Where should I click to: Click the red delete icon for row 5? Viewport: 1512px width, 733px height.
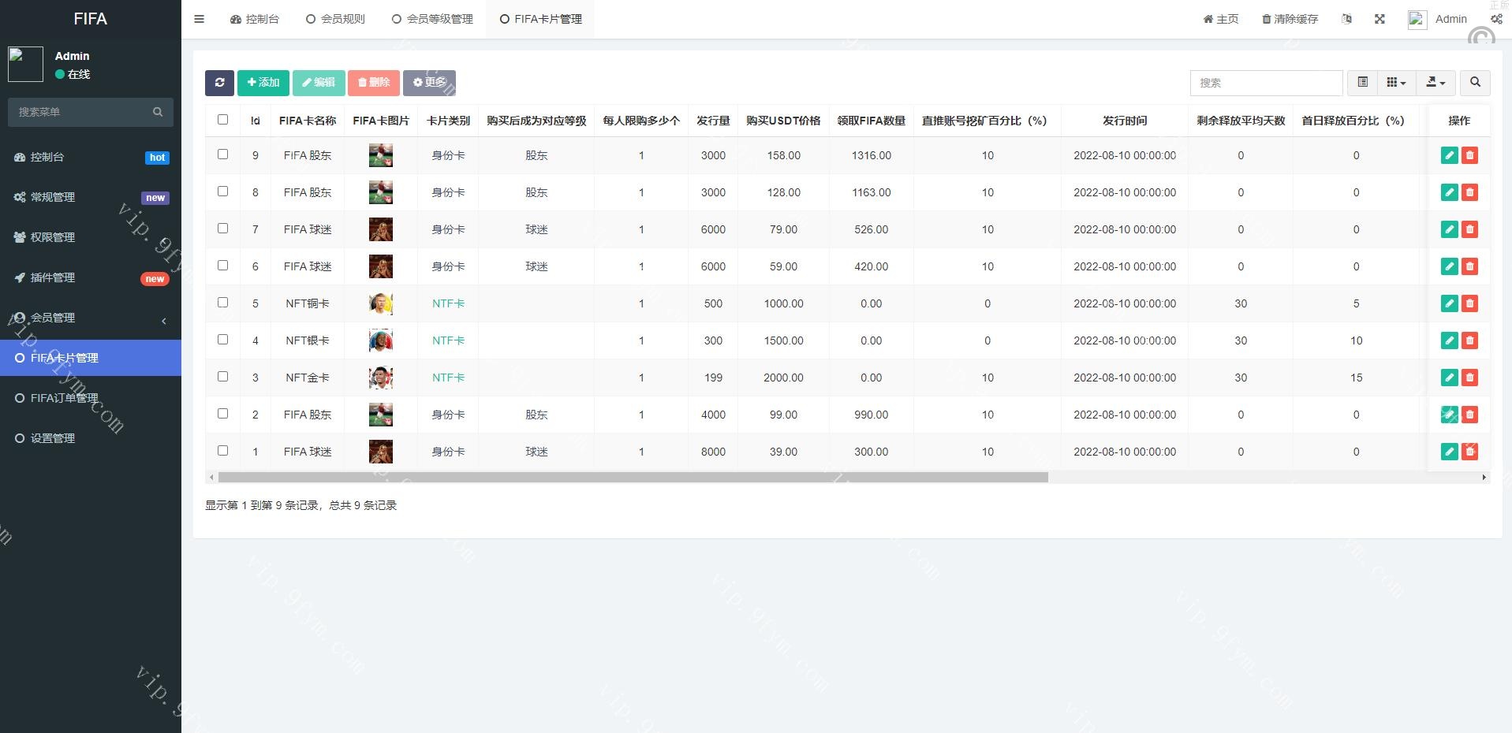click(1469, 303)
